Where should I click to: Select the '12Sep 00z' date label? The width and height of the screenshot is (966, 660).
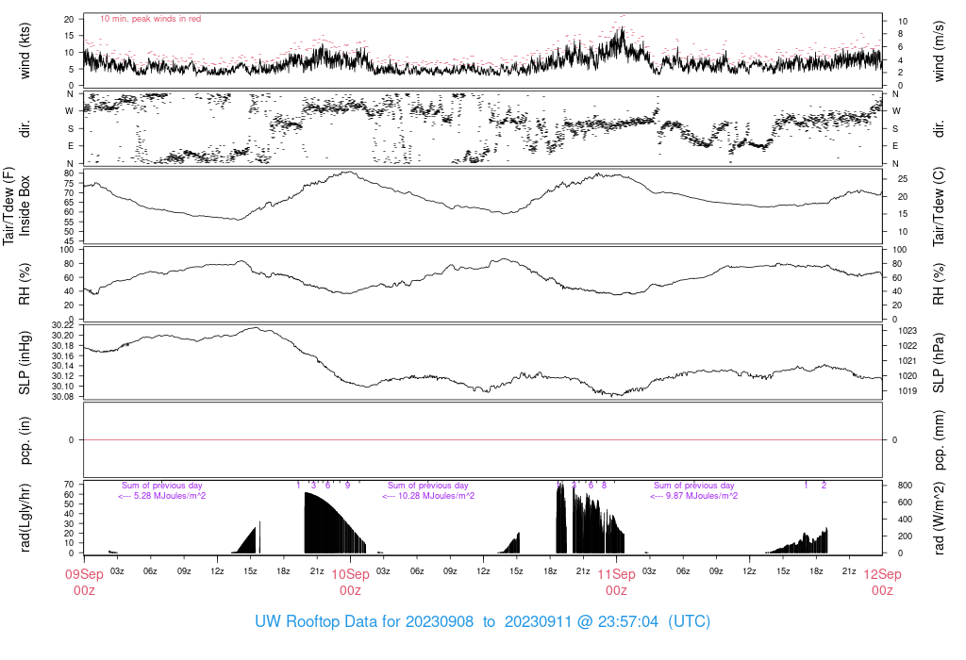[882, 583]
